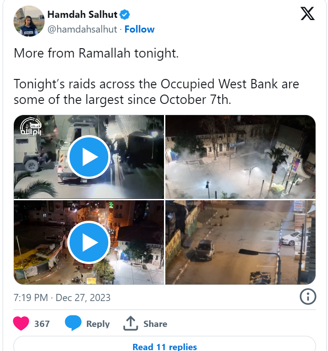Click the Arabic watermark logo on first video
This screenshot has height=351, width=328.
coord(31,127)
